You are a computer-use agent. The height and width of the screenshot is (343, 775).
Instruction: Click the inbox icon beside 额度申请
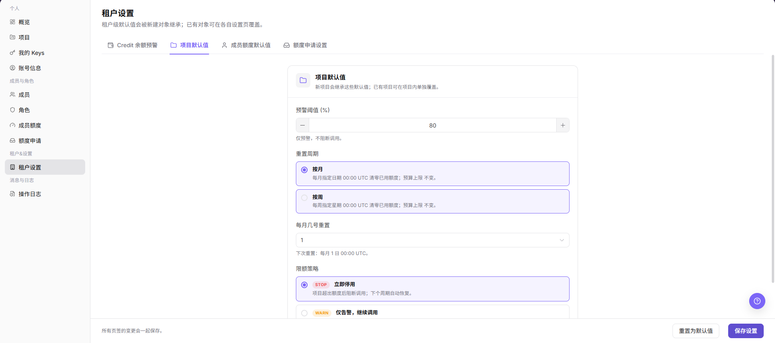[x=13, y=140]
